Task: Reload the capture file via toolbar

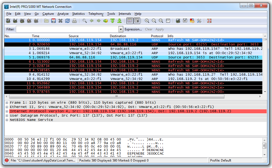Action: point(67,21)
